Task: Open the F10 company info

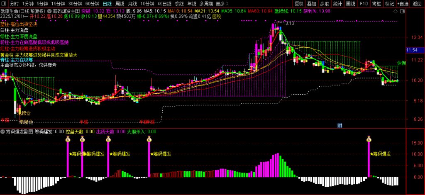Action: (364, 4)
